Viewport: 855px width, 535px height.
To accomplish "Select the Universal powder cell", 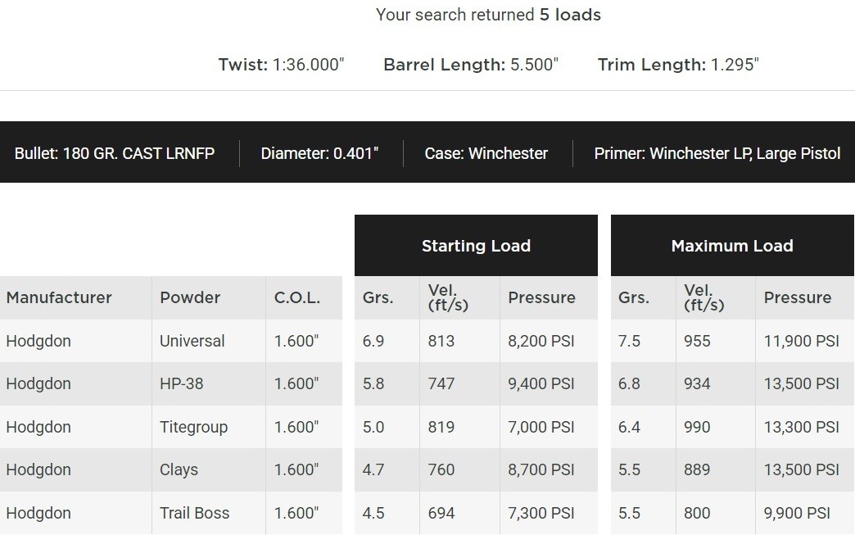I will (192, 341).
